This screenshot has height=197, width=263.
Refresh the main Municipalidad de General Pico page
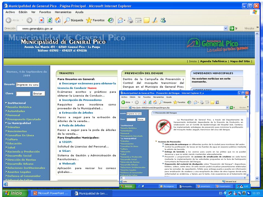50,20
